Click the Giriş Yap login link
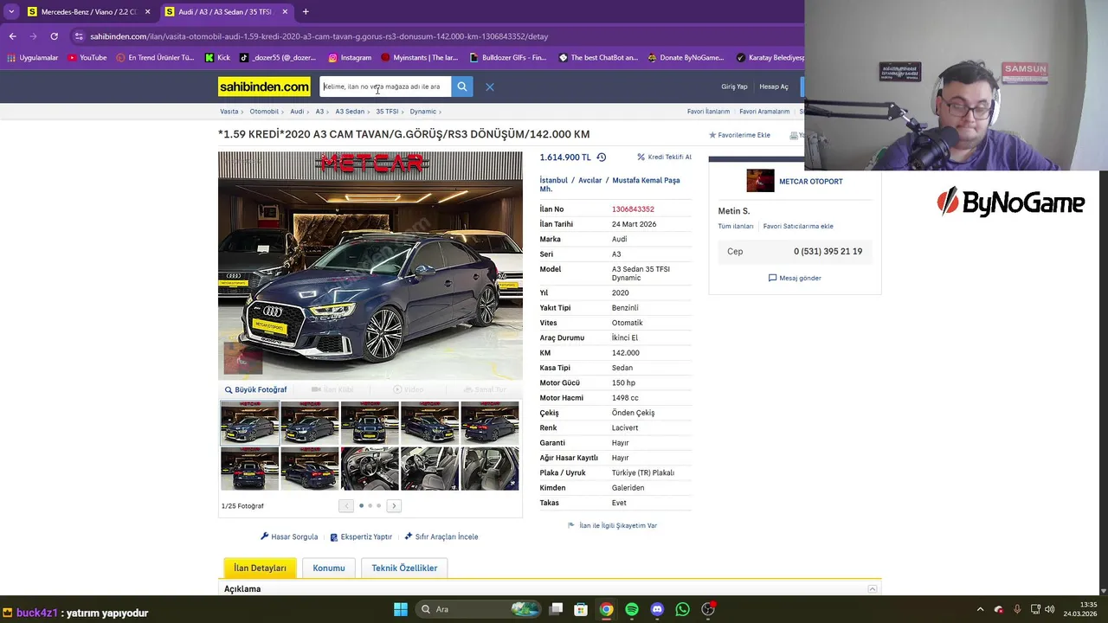Viewport: 1108px width, 623px height. click(x=734, y=87)
